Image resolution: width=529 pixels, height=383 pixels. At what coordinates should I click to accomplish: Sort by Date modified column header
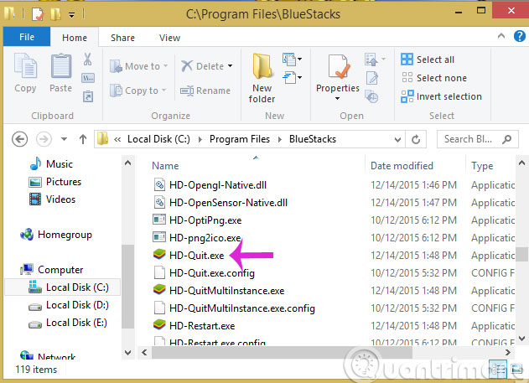coord(402,166)
